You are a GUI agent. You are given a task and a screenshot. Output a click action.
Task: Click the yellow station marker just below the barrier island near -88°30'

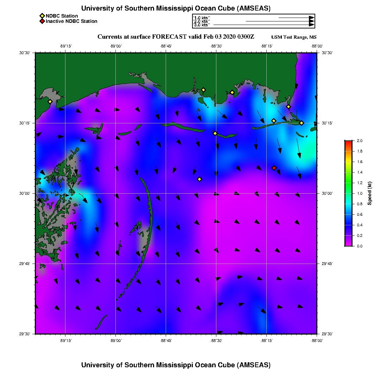tap(215, 133)
